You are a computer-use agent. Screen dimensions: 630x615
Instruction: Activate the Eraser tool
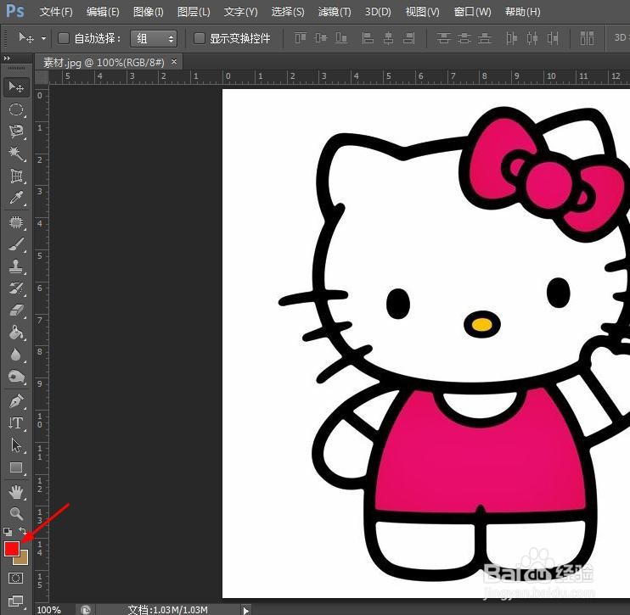(16, 310)
